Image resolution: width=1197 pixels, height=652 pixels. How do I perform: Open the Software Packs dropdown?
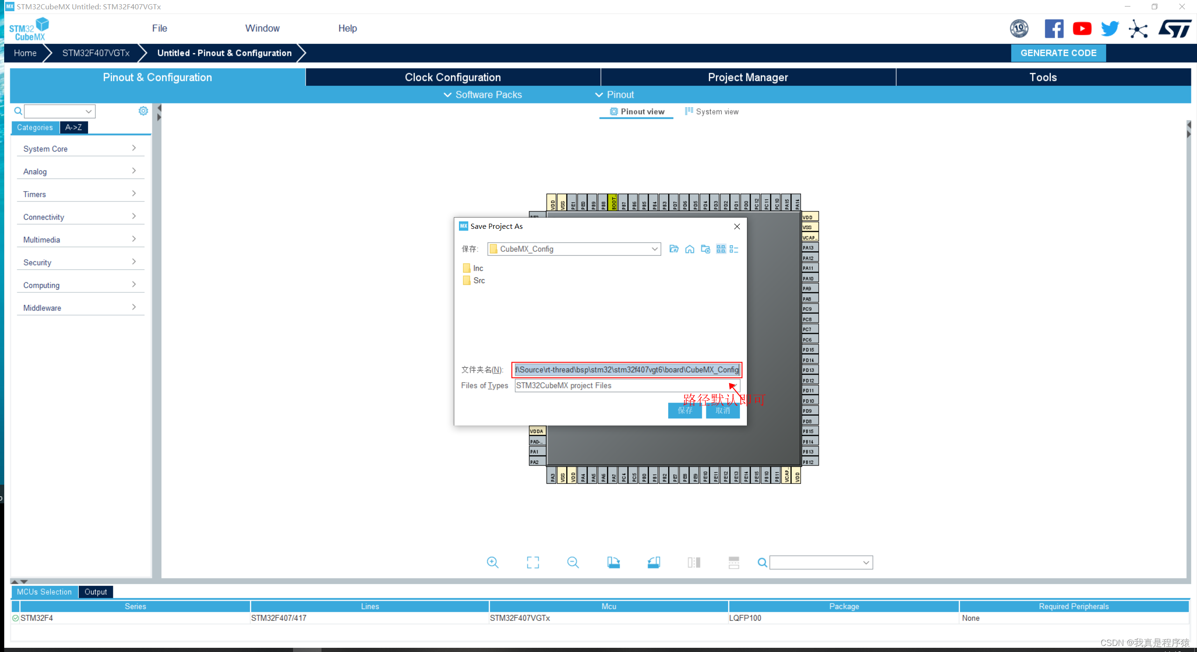(483, 95)
